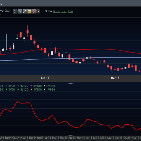Click the Feb 19 date axis label
The image size is (141, 141).
(45, 78)
